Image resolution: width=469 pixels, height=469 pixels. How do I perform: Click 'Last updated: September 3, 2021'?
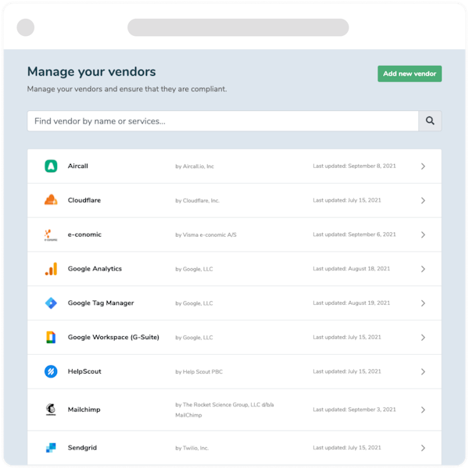[x=354, y=410]
